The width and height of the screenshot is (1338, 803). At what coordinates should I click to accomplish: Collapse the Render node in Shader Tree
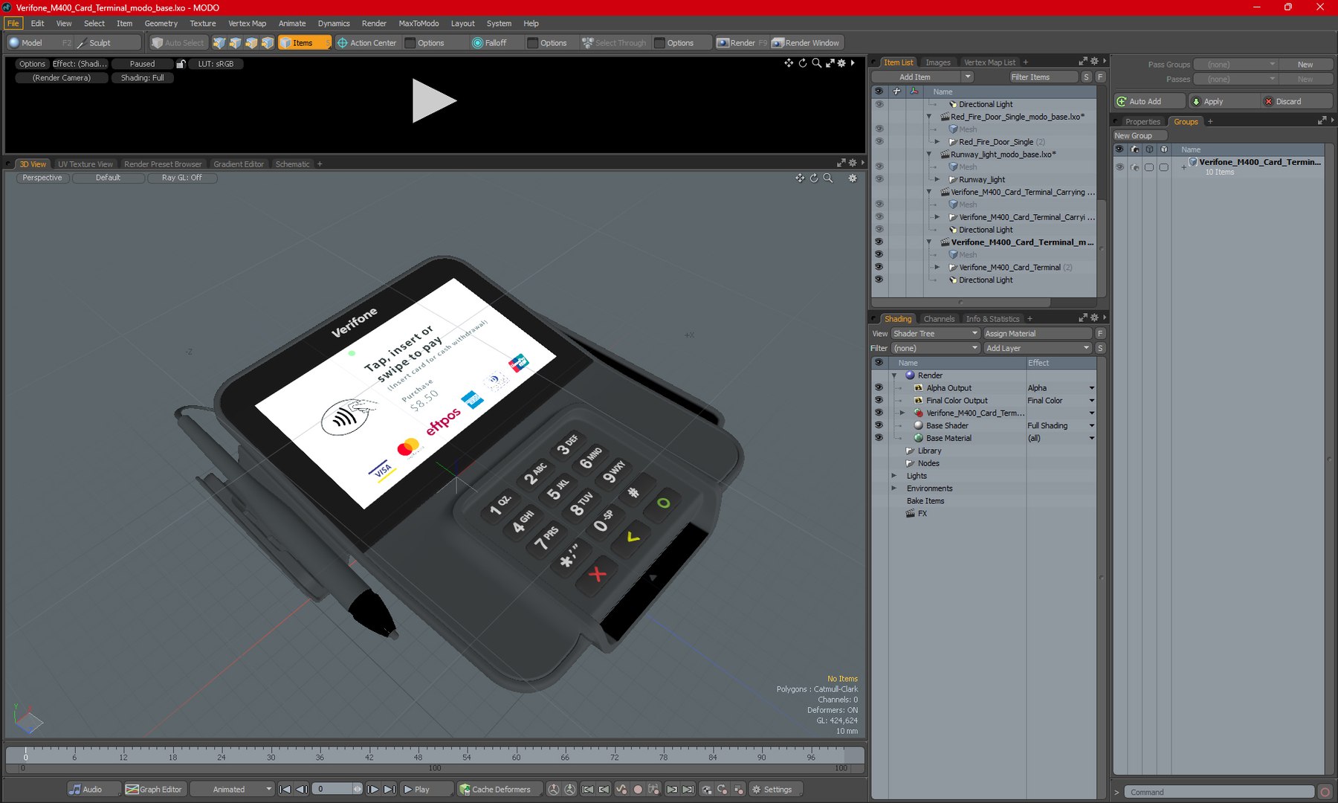click(894, 375)
